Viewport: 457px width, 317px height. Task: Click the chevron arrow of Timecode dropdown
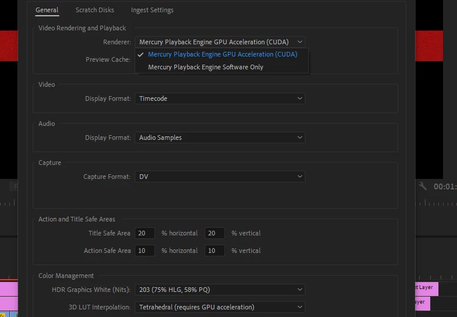[x=300, y=98]
